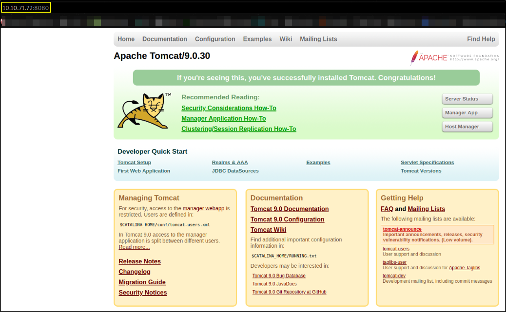Click the Managing Tomcat heading
The width and height of the screenshot is (506, 312).
[149, 198]
